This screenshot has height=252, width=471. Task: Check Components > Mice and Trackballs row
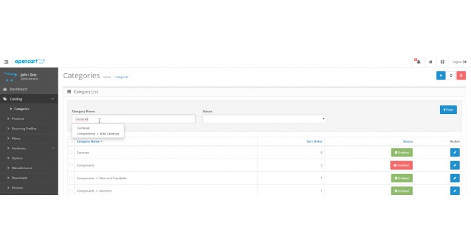pos(71,178)
